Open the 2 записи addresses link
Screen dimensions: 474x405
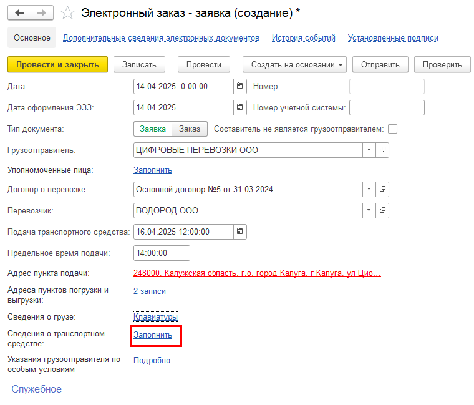pos(150,291)
